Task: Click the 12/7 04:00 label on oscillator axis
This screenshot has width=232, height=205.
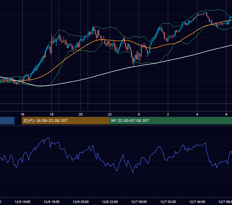Action: point(197,202)
